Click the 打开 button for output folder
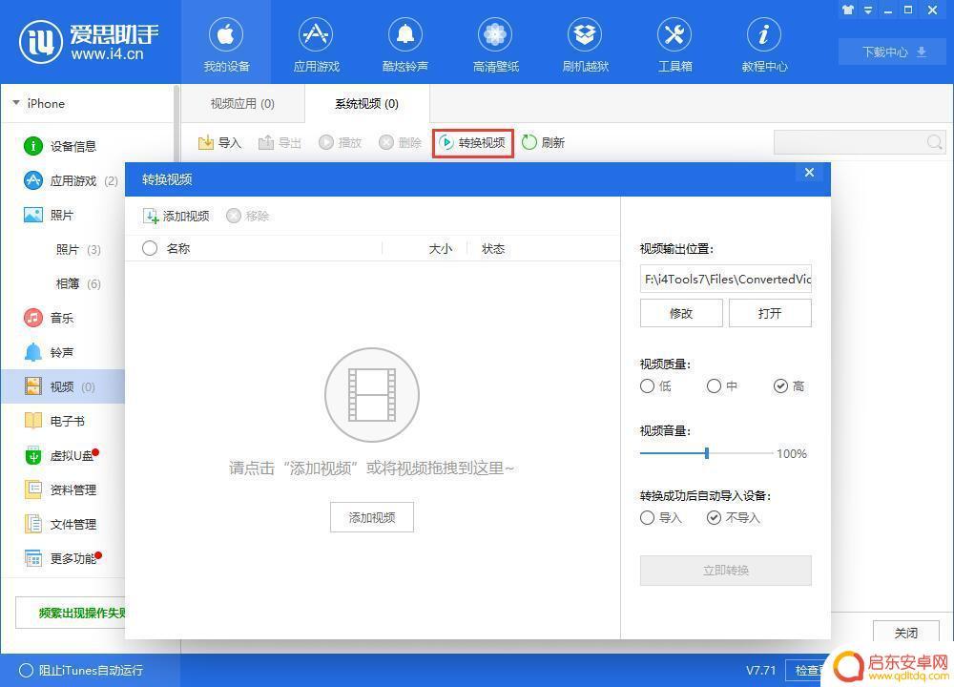 [x=770, y=313]
